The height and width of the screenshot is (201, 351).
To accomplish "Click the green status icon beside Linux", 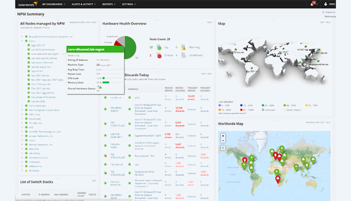I will tap(26, 140).
